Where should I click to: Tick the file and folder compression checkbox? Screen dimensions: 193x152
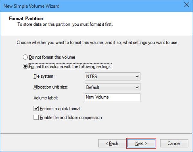(36, 118)
